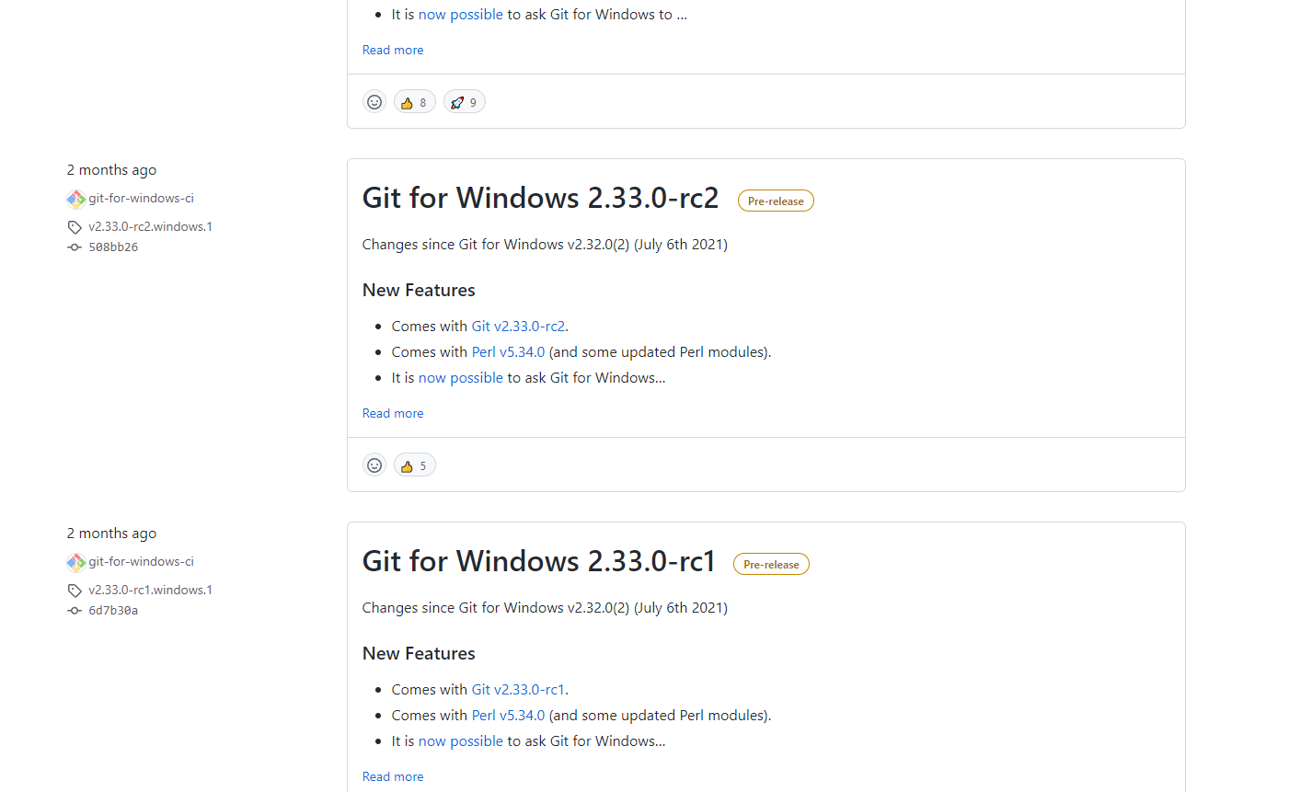Open git-for-windows-ci author link for rc1
Viewport: 1289px width, 792px height.
(x=141, y=561)
